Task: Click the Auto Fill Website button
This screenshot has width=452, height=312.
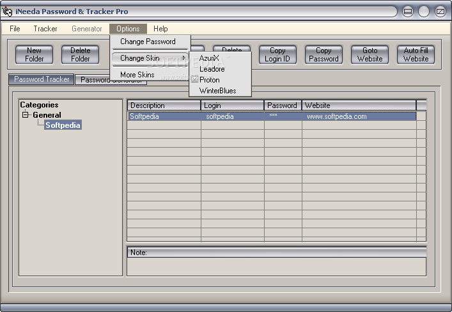Action: (x=416, y=54)
